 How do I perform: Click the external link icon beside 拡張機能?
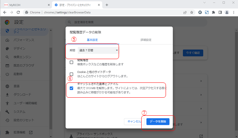[31, 132]
